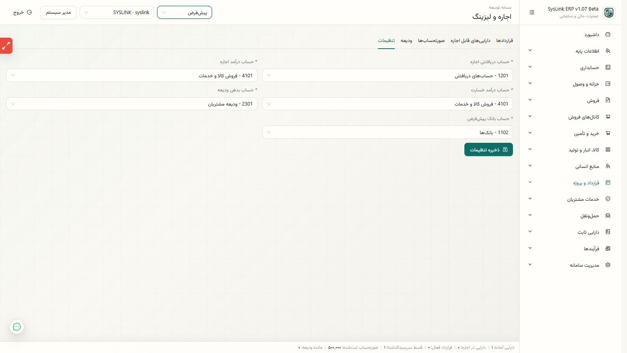Expand the حسابداری sidebar menu chevron
Screen dimensions: 627x353
coord(530,67)
